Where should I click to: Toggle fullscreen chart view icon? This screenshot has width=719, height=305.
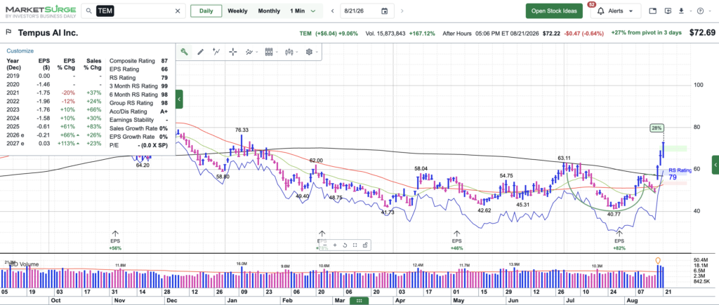[355, 245]
